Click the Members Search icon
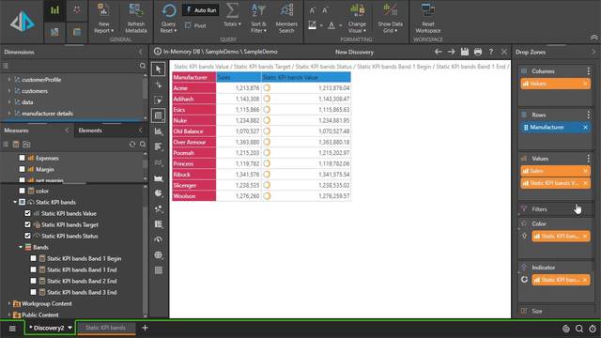 tap(286, 10)
